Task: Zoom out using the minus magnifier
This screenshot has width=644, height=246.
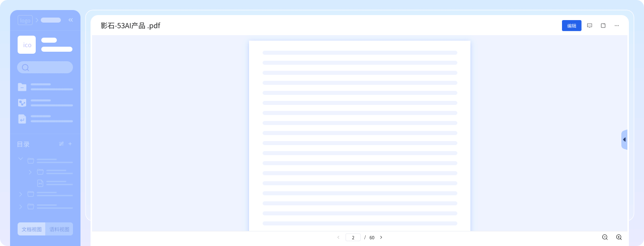Action: [x=605, y=237]
